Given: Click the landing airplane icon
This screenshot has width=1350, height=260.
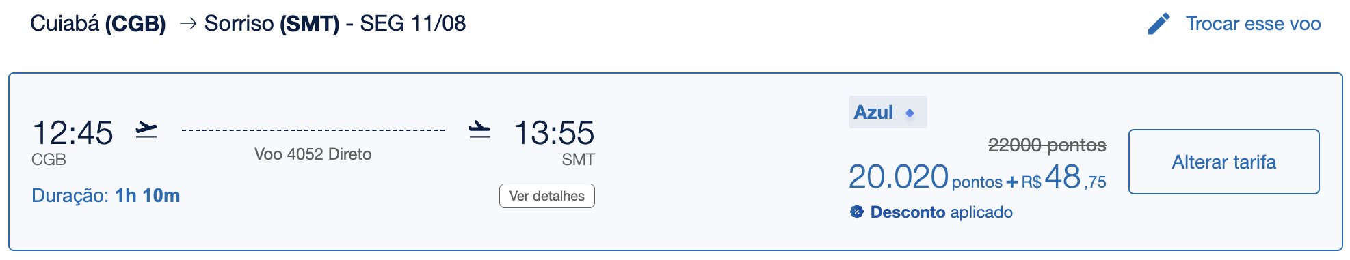Looking at the screenshot, I should point(479,129).
